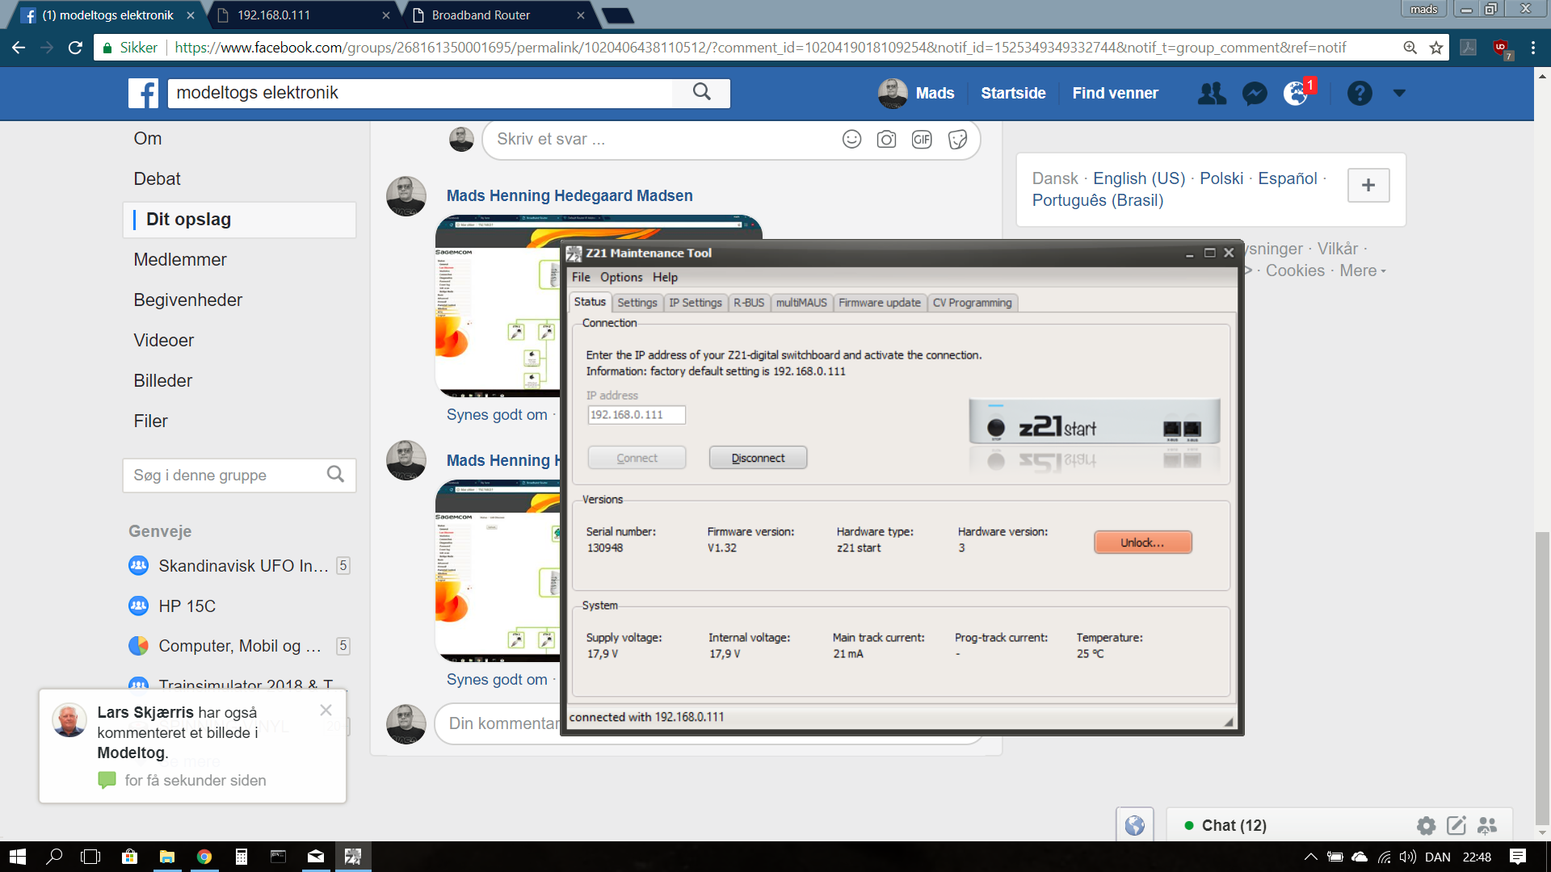Viewport: 1551px width, 872px height.
Task: Switch to the Firmware update tab
Action: tap(880, 303)
